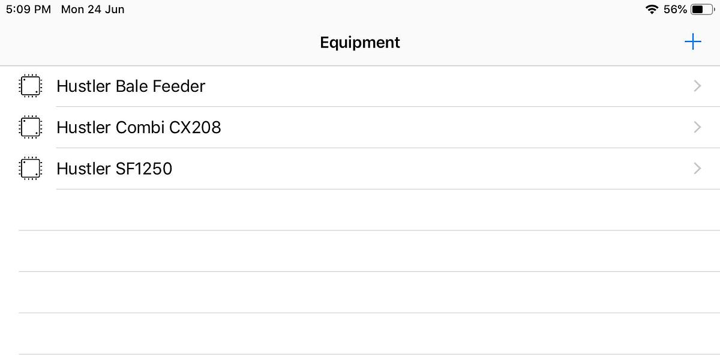
Task: Tap the 56% battery percentage text
Action: [674, 9]
